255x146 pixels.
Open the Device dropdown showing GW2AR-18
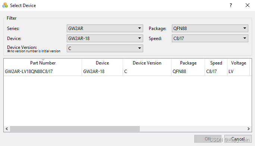105,39
